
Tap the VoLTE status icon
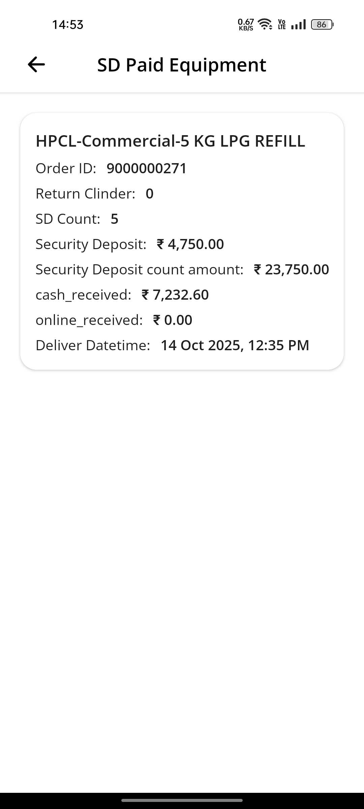tap(282, 25)
